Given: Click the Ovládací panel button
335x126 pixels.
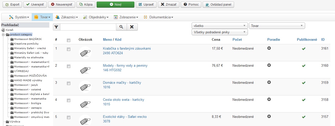Looking at the screenshot, I should tap(218, 5).
